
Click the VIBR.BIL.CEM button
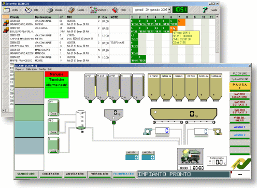[x=99, y=175]
